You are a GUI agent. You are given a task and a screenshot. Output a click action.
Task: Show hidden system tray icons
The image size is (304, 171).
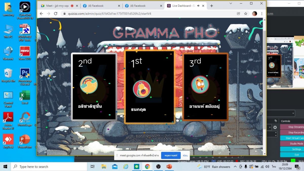[x=235, y=167]
